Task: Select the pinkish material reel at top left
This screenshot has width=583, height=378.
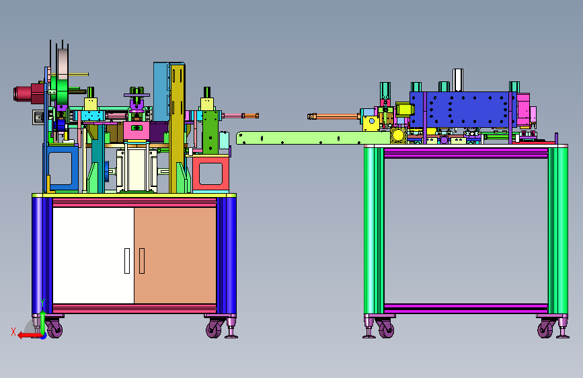Action: coord(63,64)
